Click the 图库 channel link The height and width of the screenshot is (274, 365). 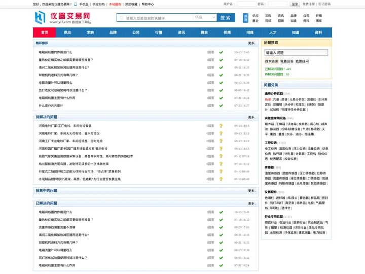point(319,21)
